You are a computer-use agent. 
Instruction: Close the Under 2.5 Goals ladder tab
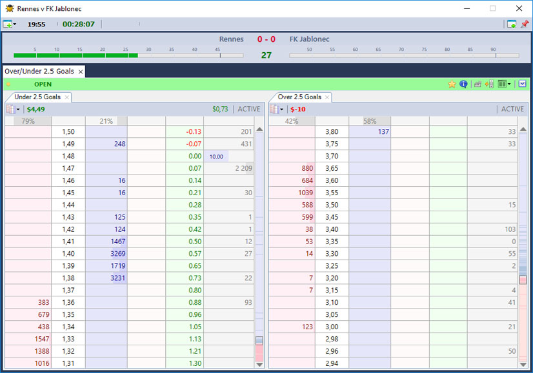coord(67,97)
